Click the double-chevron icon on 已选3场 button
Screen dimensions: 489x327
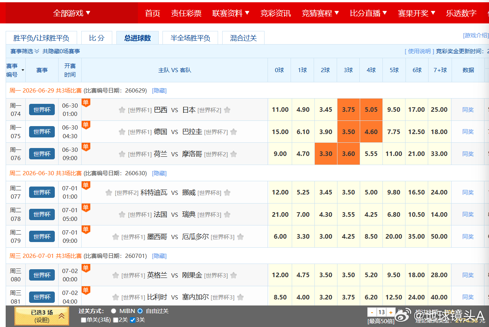(x=62, y=316)
